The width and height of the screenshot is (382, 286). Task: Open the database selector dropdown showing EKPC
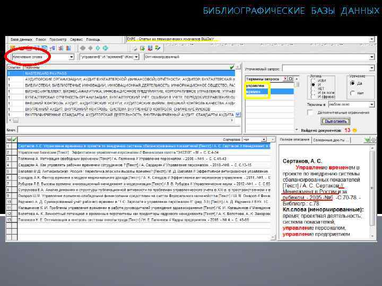[372, 39]
